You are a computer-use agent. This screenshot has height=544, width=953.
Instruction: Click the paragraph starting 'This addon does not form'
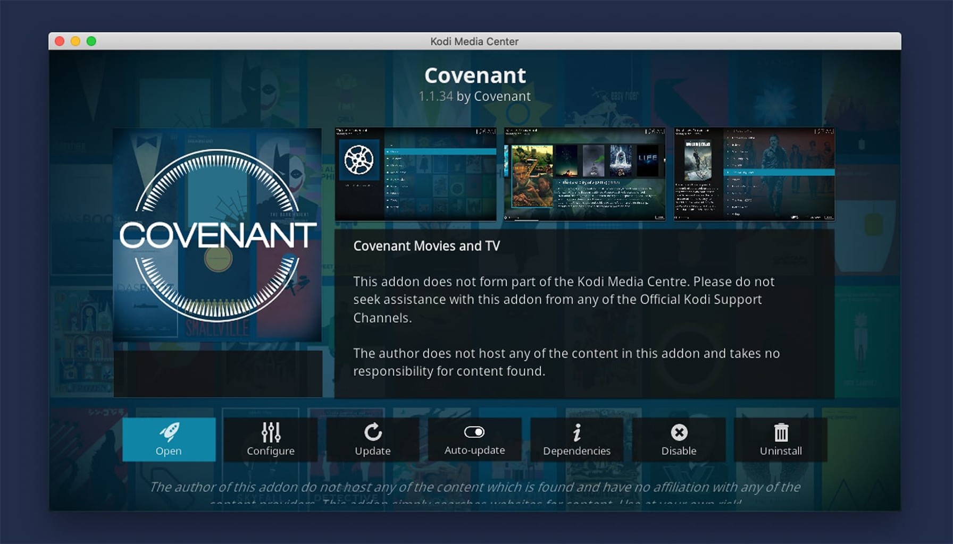point(564,300)
